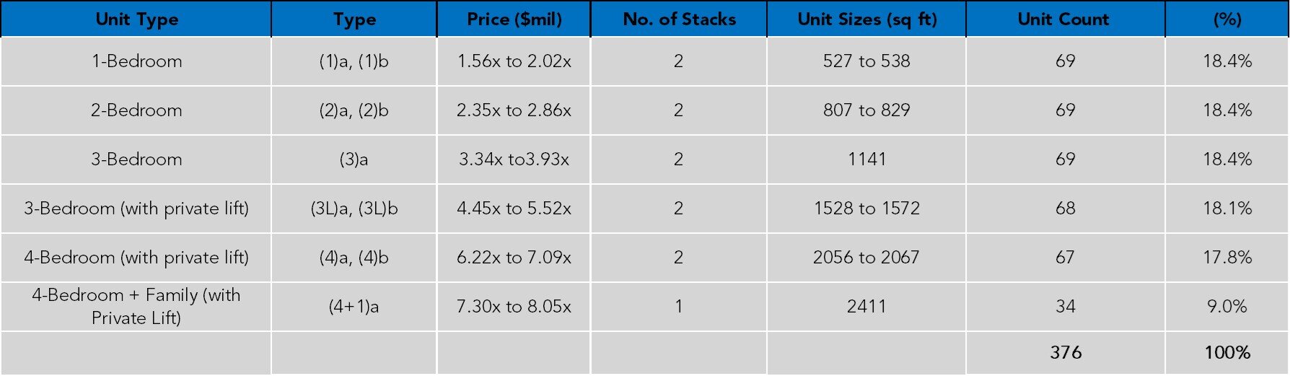This screenshot has width=1290, height=376.
Task: Select the "2-Bedroom" unit type cell
Action: point(136,110)
